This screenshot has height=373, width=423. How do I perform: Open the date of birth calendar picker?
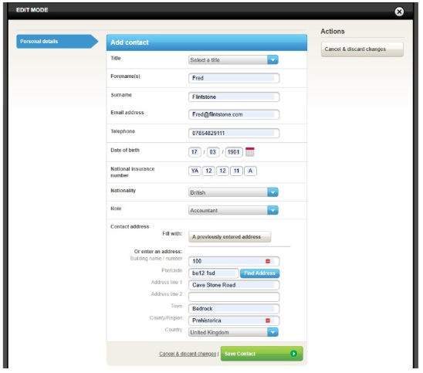pos(250,152)
